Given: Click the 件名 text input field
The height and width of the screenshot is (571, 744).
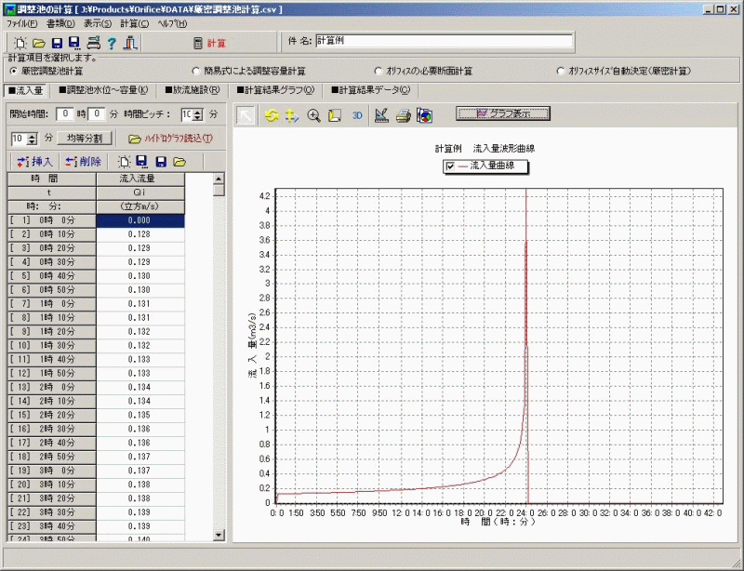Looking at the screenshot, I should click(445, 42).
